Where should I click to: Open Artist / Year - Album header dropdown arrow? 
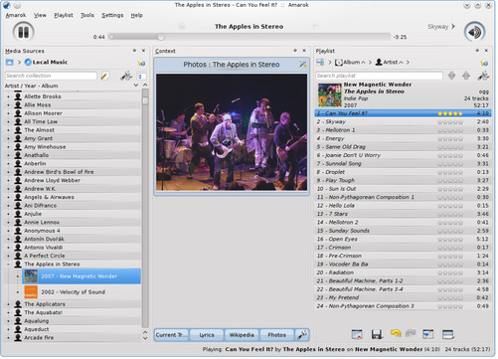click(136, 86)
